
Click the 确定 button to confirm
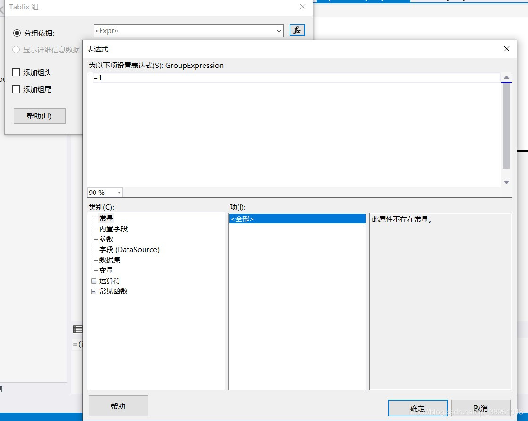coord(417,408)
